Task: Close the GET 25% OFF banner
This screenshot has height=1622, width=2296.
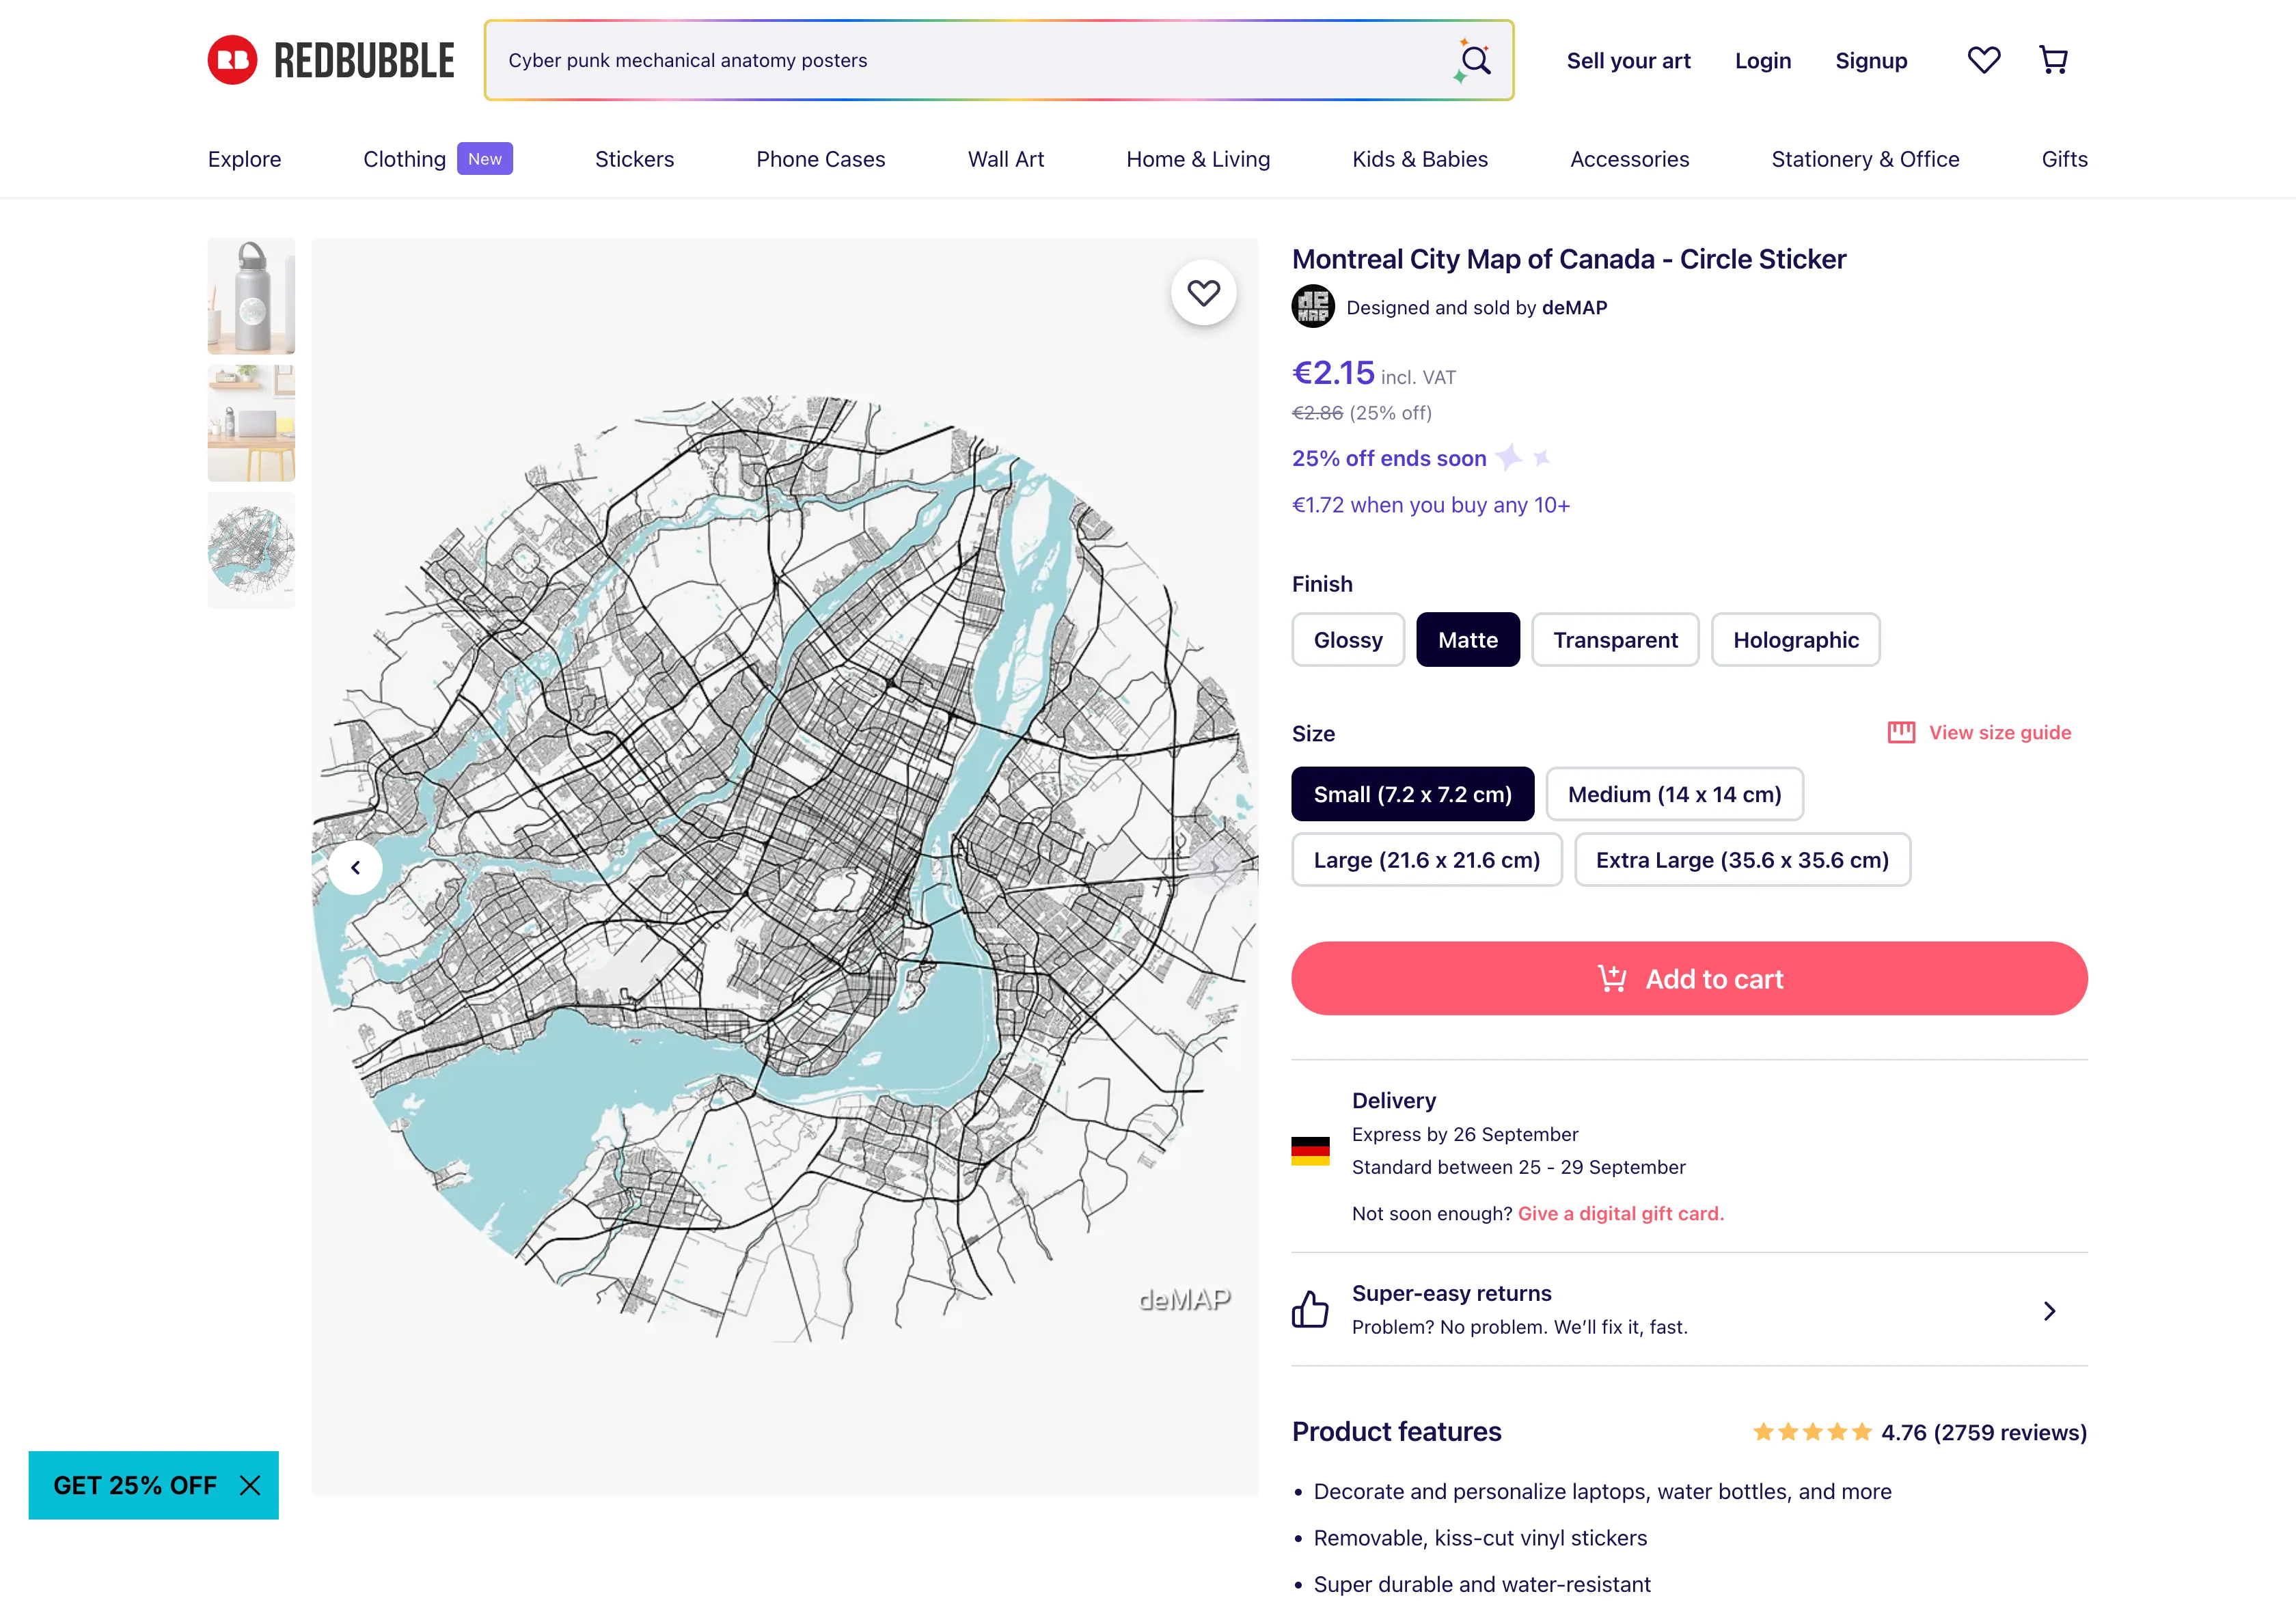Action: tap(250, 1485)
